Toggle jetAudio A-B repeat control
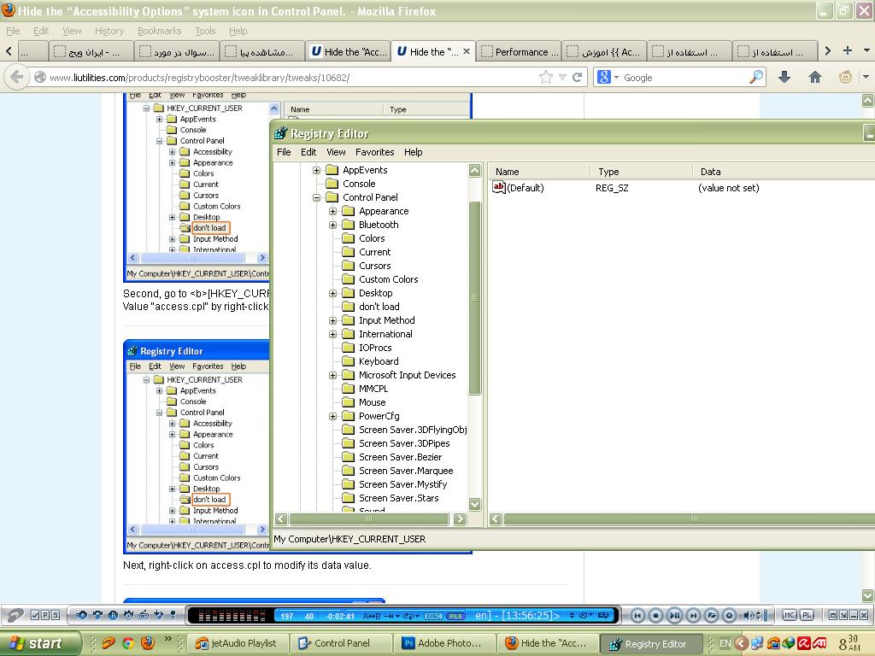Screen dimensions: 875x656 (371, 616)
